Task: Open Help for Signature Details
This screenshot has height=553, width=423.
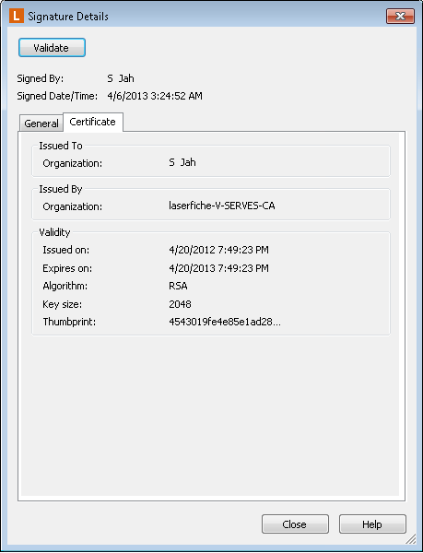Action: tap(372, 524)
